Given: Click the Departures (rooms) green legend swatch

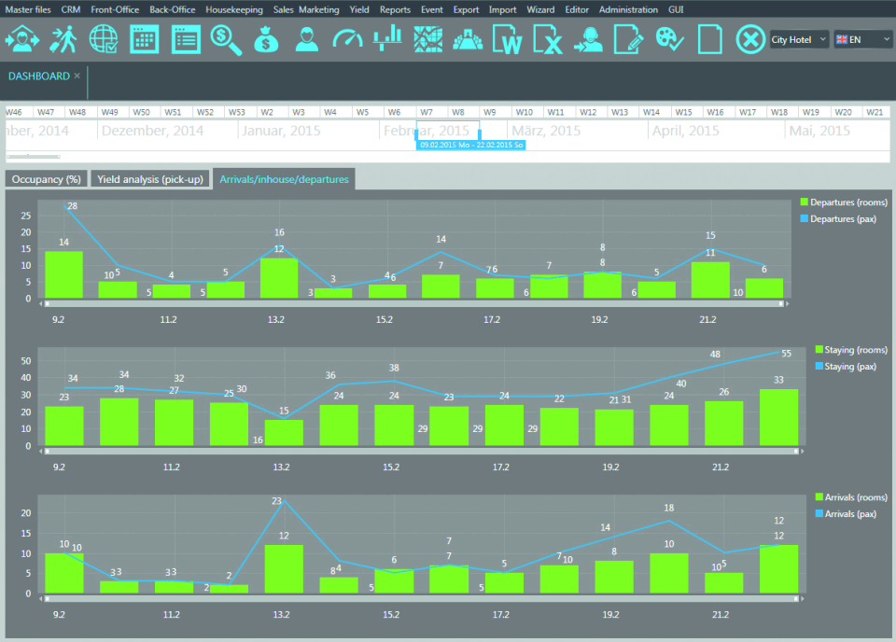Looking at the screenshot, I should point(805,202).
